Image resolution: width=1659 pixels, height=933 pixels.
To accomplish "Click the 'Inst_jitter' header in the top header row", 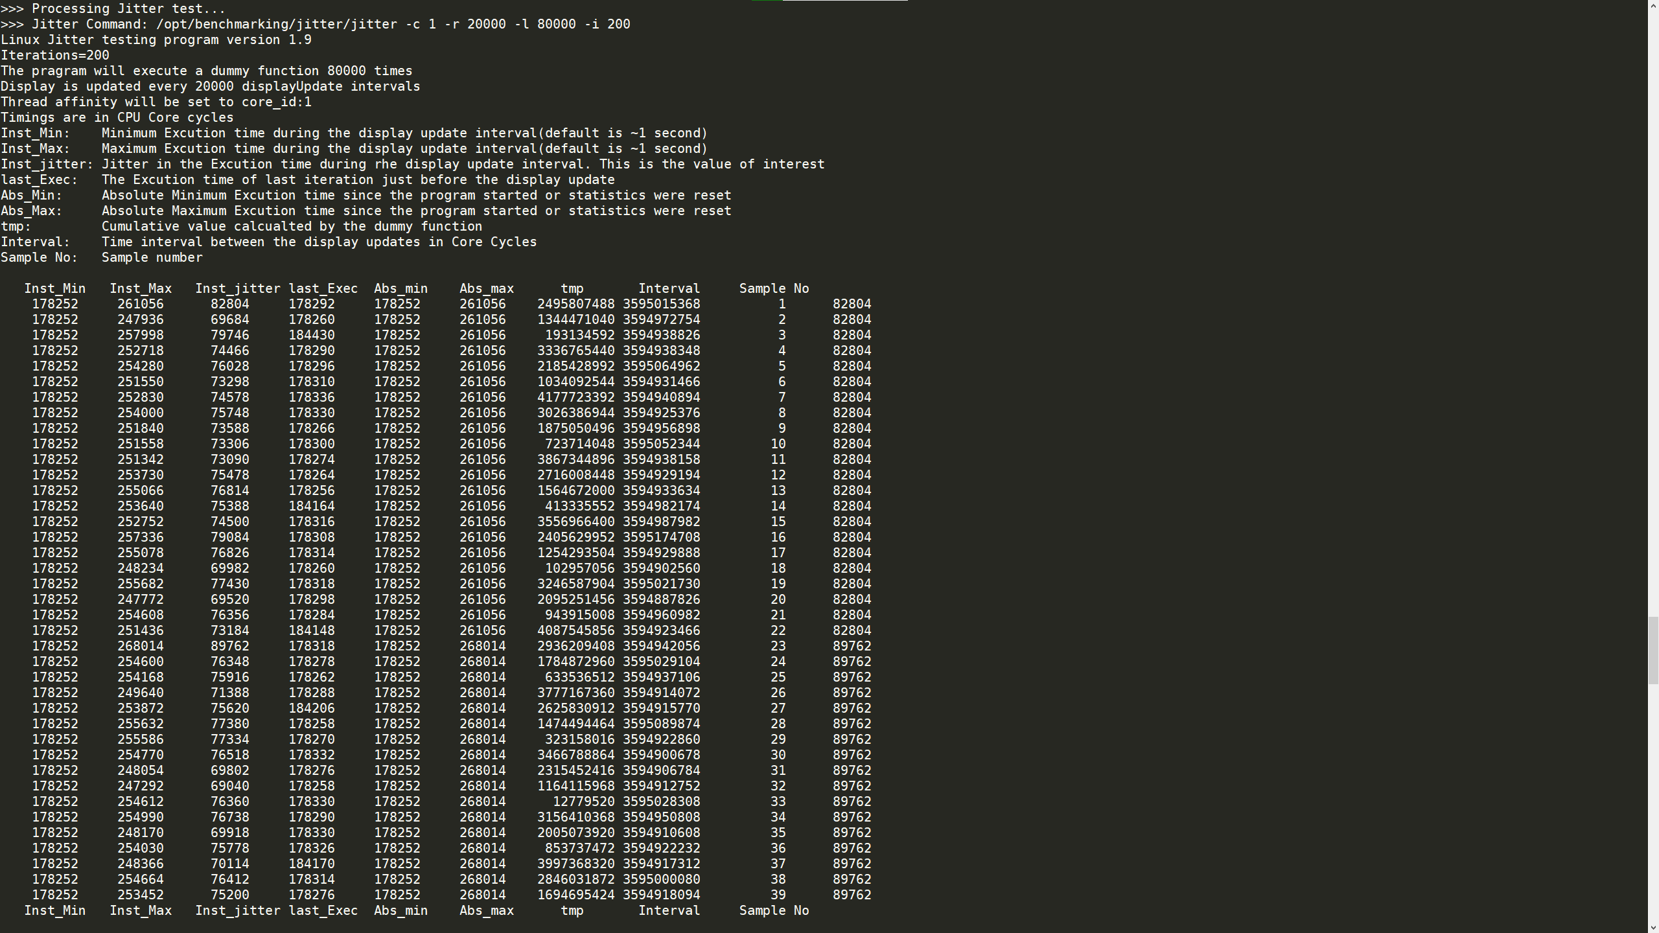I will point(237,288).
